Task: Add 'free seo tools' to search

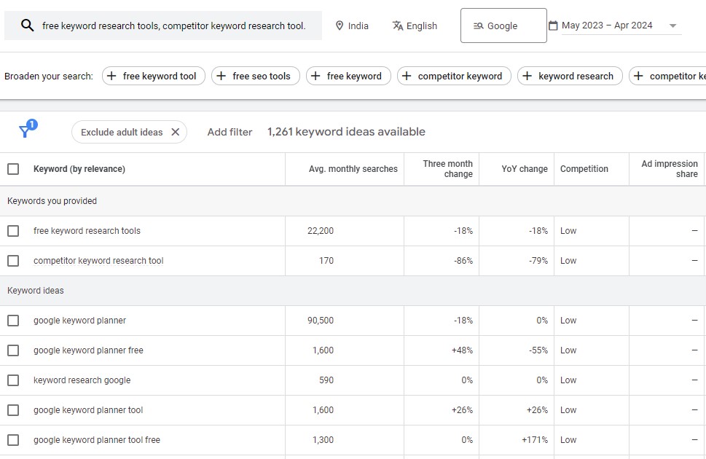Action: 255,76
